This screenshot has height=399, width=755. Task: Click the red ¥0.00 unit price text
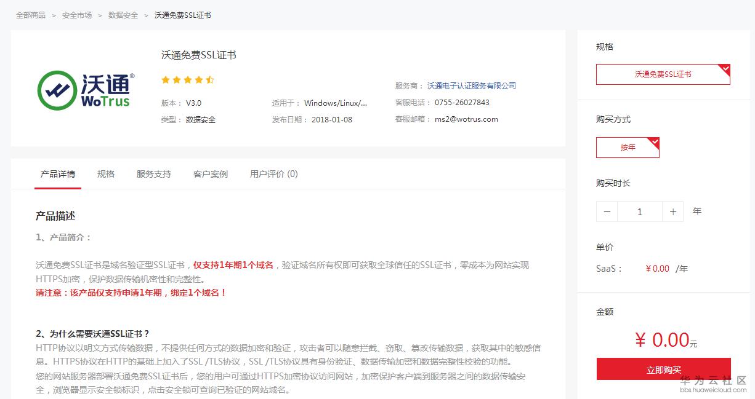pyautogui.click(x=658, y=268)
